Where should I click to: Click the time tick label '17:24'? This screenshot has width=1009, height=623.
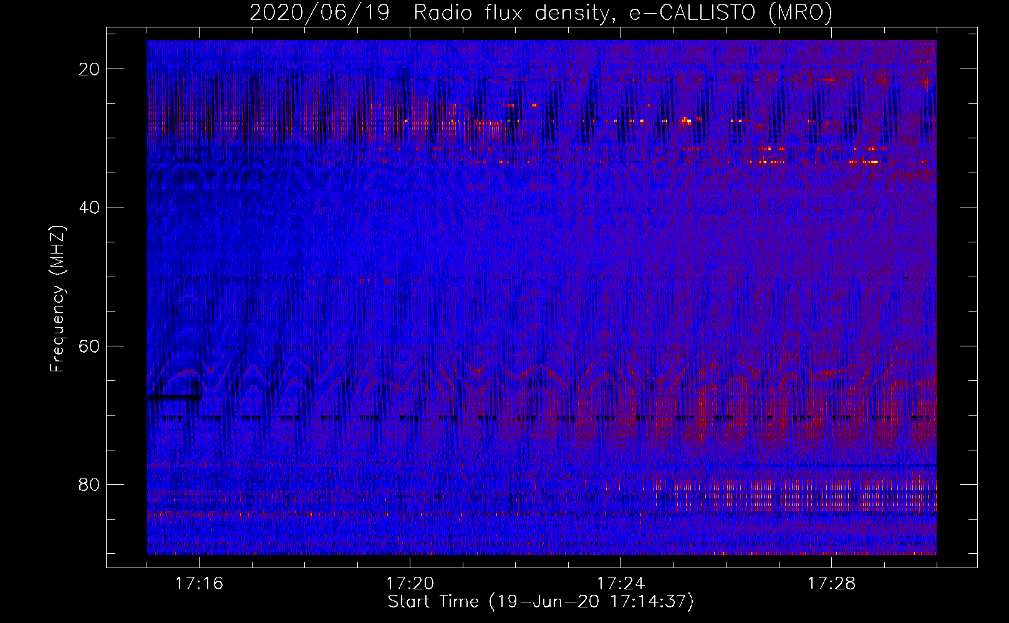click(x=620, y=584)
